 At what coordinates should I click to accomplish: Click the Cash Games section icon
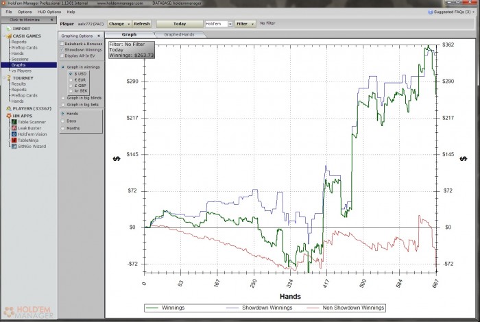[x=8, y=36]
